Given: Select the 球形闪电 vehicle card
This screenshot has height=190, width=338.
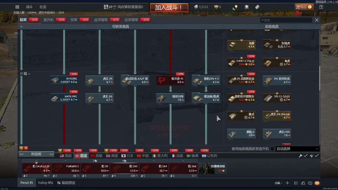Looking at the screenshot, I should [x=171, y=98].
